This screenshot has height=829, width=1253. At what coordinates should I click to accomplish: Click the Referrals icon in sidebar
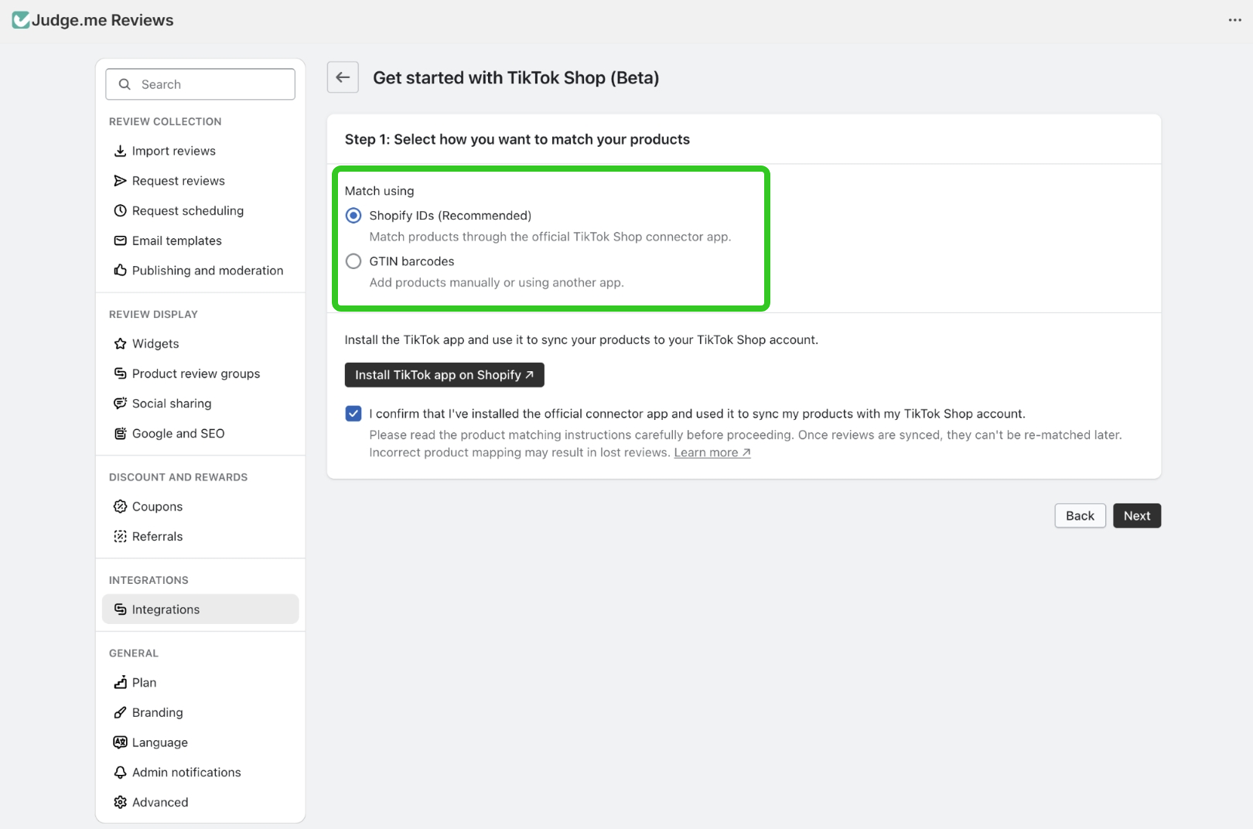[x=120, y=537]
